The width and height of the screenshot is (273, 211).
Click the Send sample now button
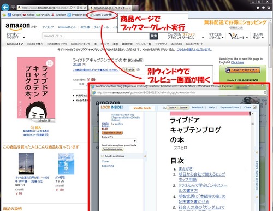112,149
